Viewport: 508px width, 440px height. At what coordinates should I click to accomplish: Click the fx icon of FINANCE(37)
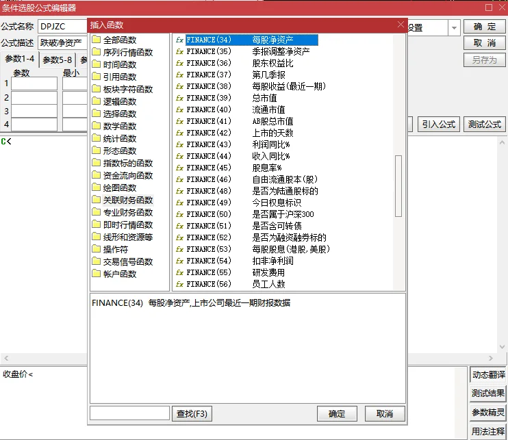tap(180, 75)
